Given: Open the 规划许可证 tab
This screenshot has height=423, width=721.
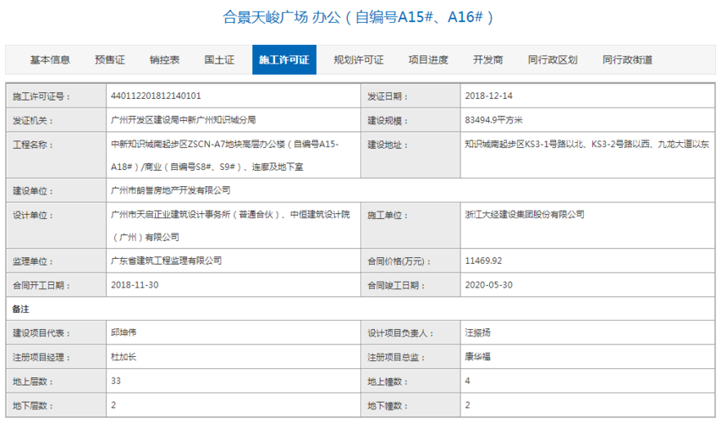Looking at the screenshot, I should click(359, 60).
